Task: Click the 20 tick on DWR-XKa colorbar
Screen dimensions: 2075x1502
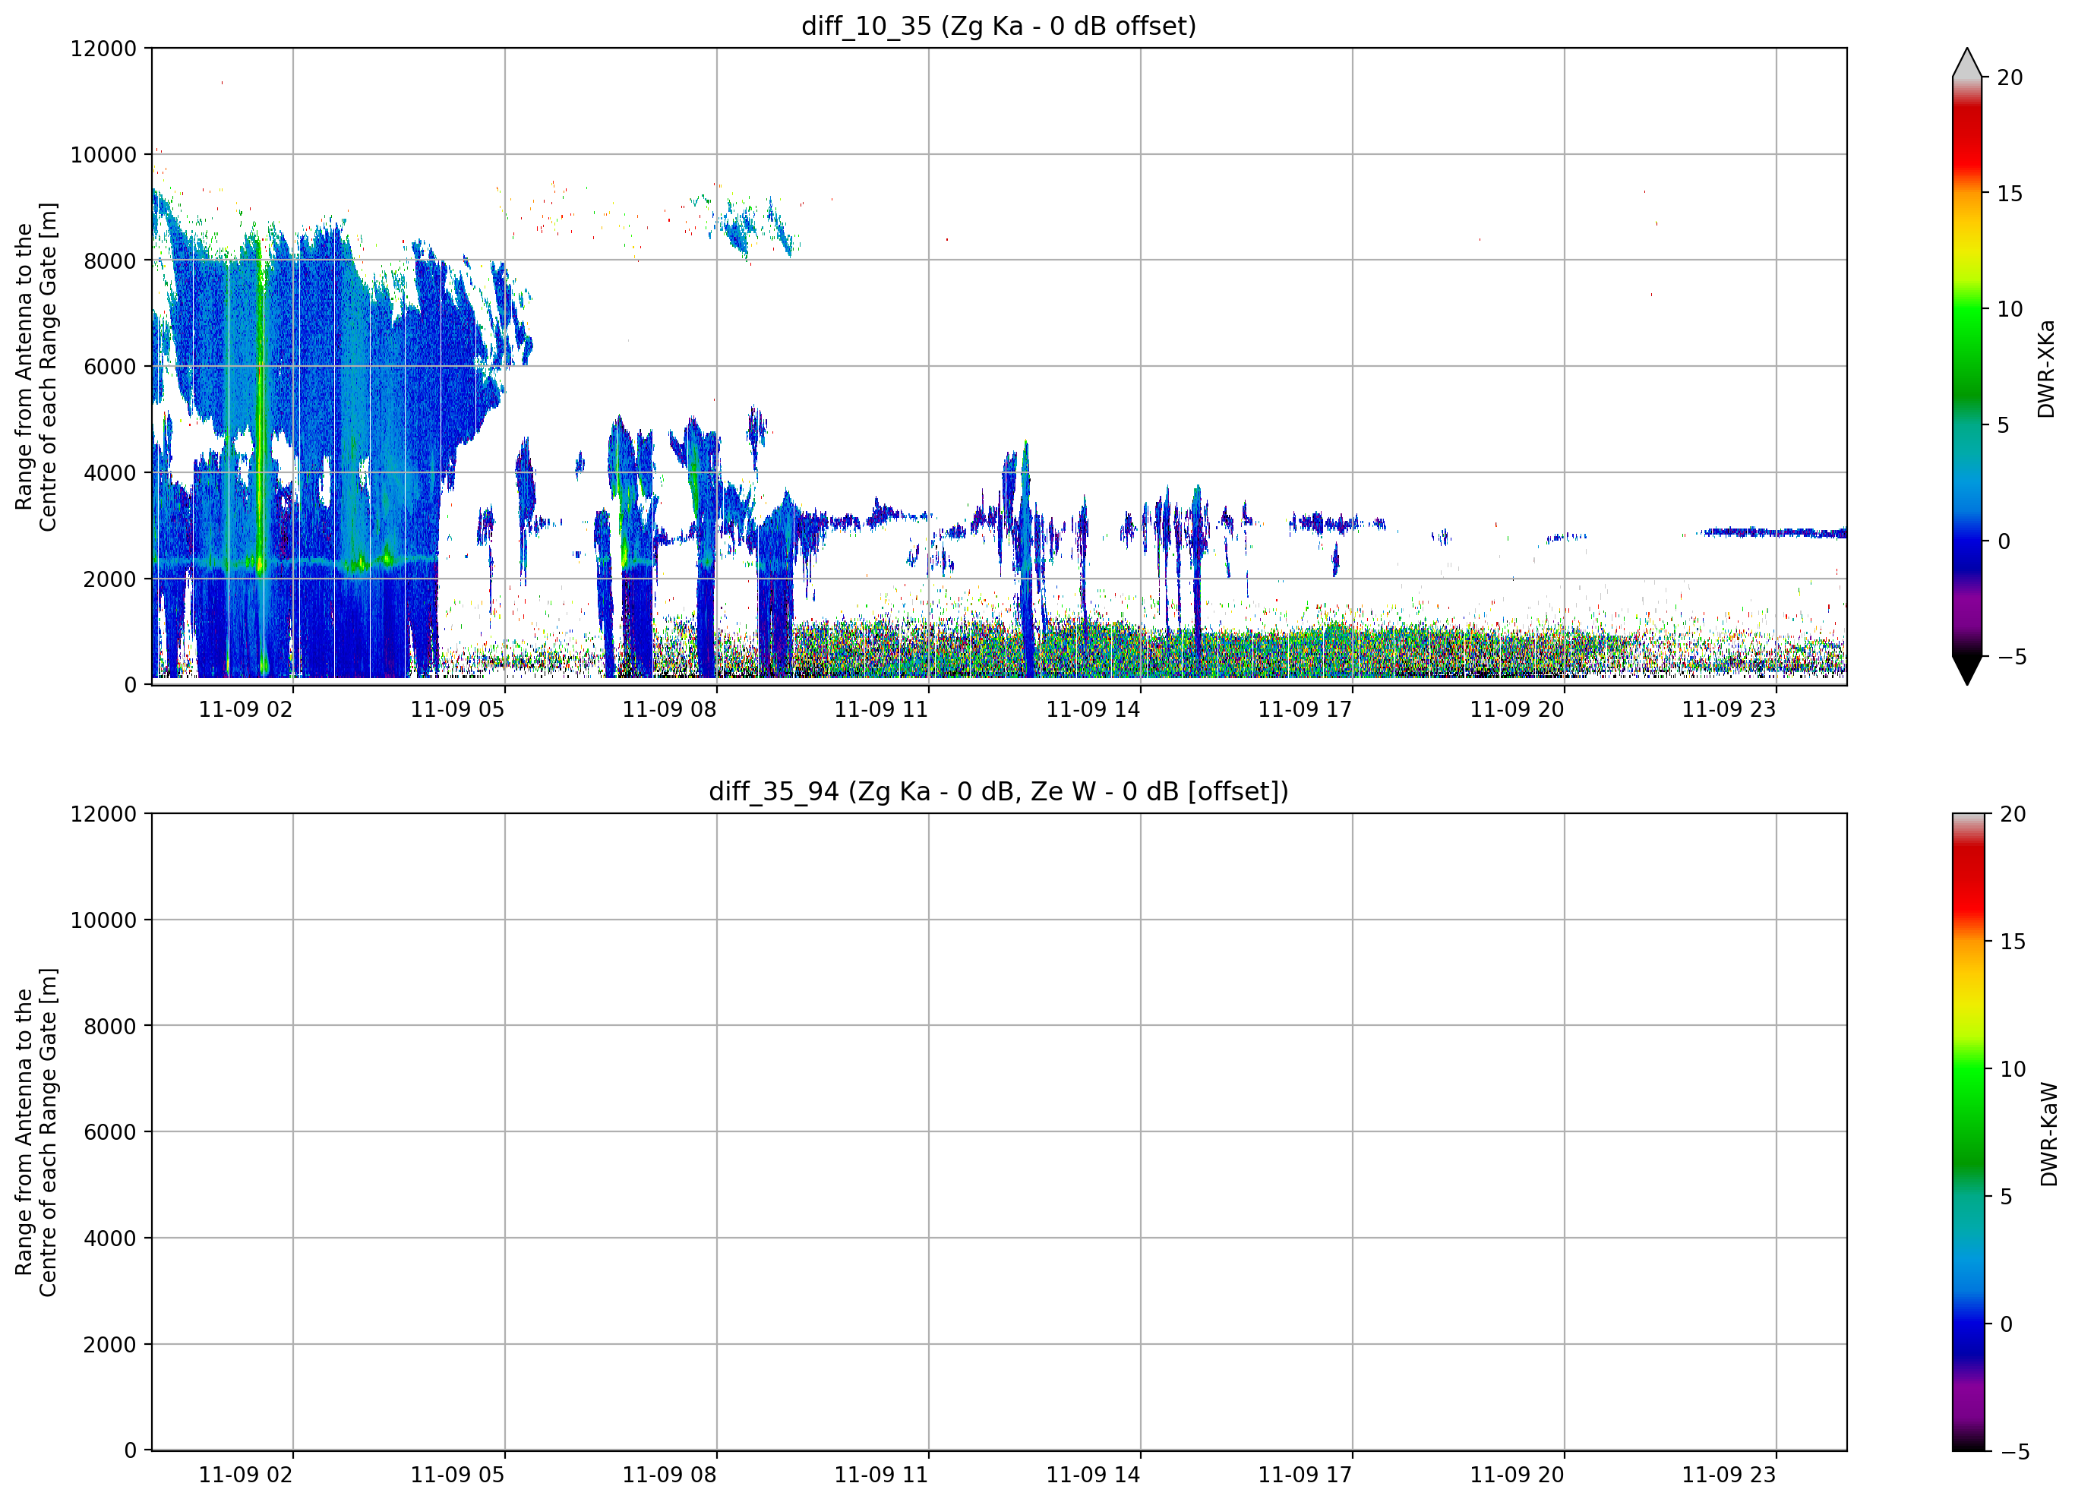Action: click(2009, 77)
